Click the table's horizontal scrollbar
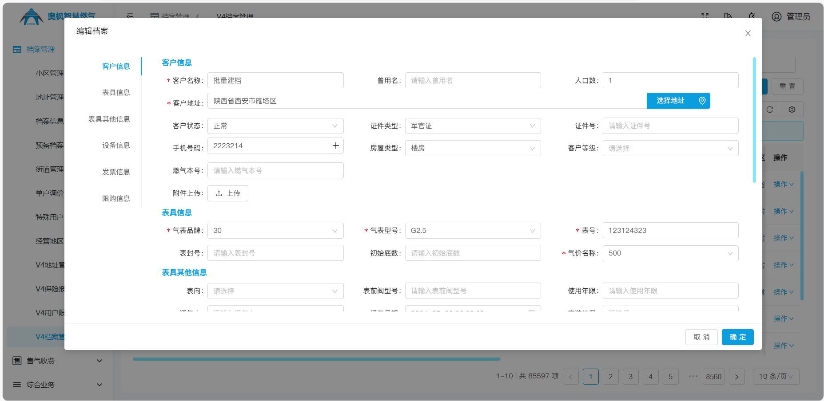 pyautogui.click(x=317, y=359)
